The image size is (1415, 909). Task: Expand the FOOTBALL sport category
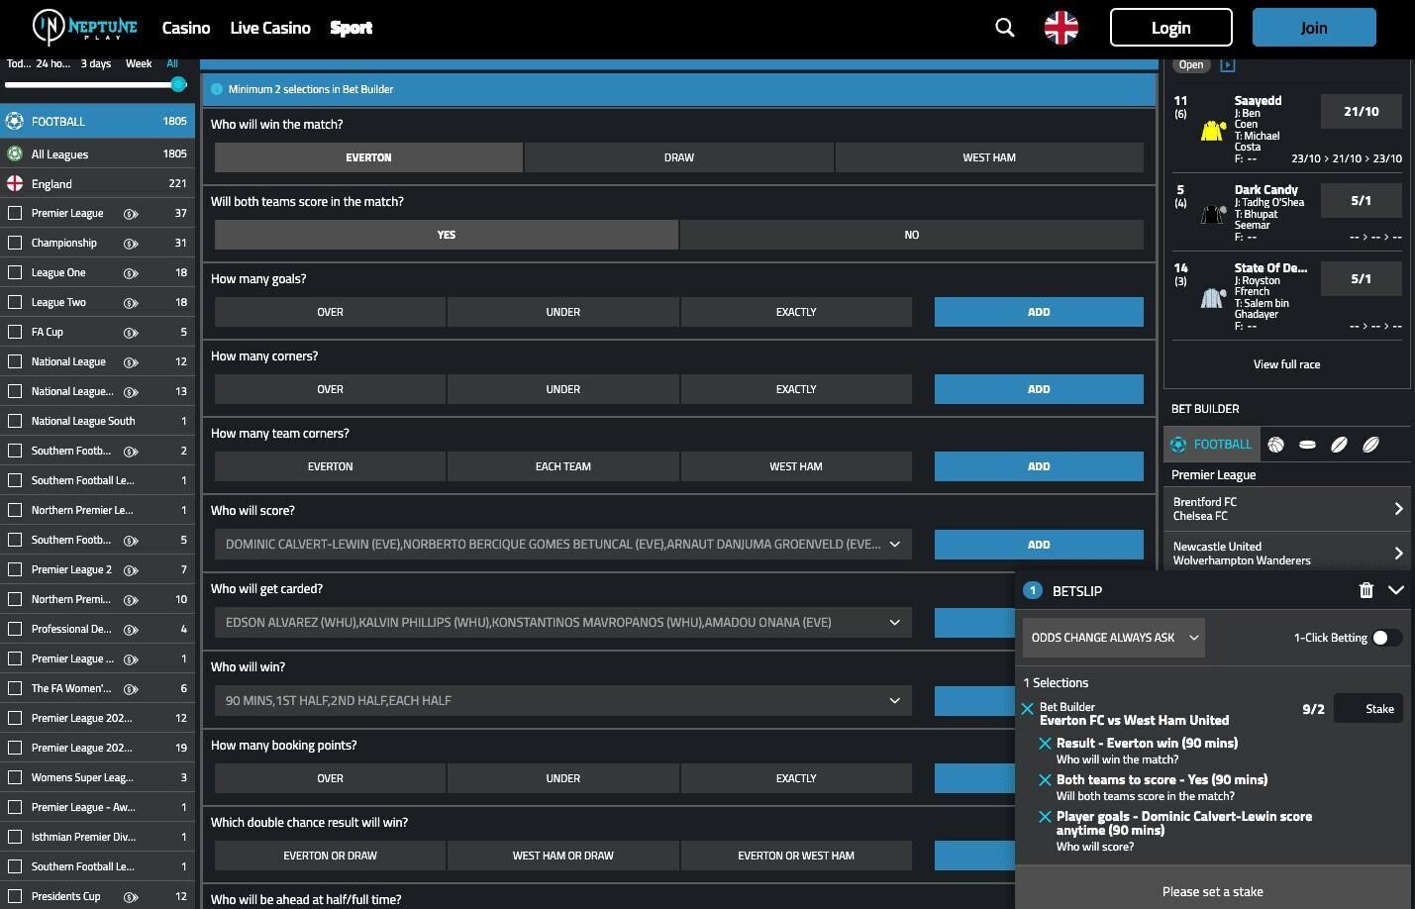97,121
